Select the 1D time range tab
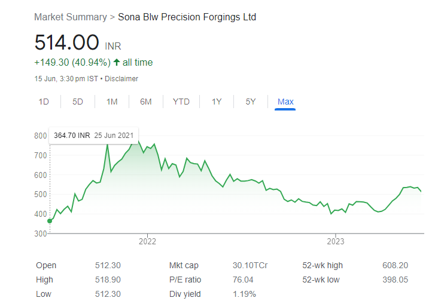441x307 pixels. [44, 102]
